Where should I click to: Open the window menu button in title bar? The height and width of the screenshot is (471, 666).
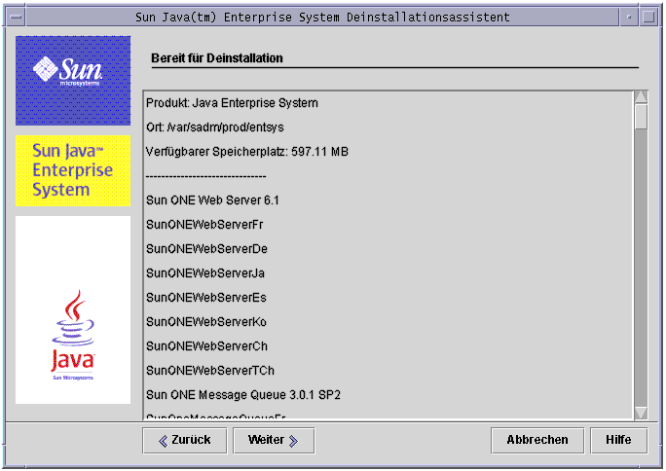coord(17,18)
